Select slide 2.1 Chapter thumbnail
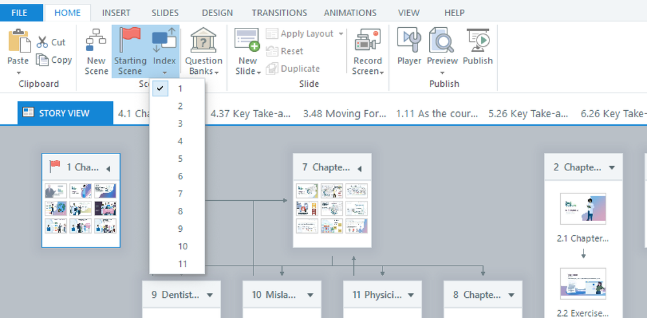Image resolution: width=647 pixels, height=318 pixels. coord(583,209)
